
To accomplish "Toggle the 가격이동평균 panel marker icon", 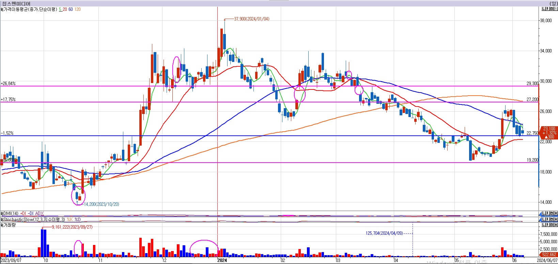I will click(2, 10).
